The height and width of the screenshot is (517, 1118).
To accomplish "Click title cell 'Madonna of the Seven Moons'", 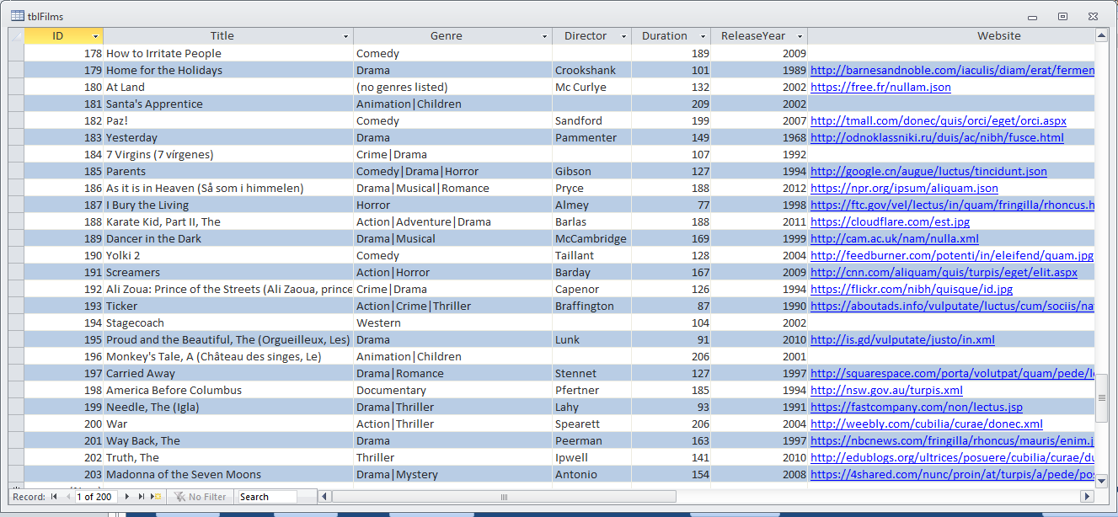I will [228, 474].
